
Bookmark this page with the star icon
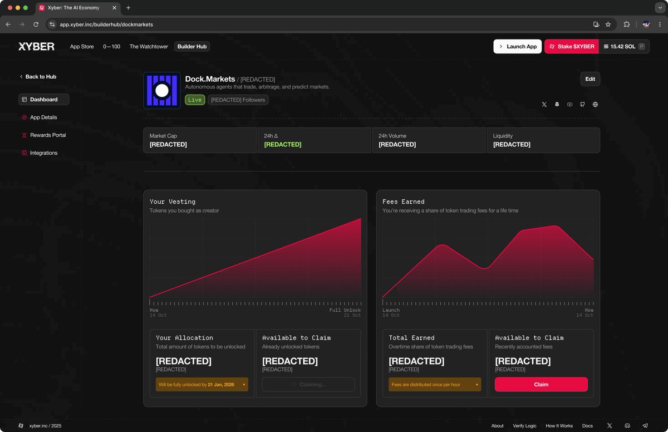[608, 24]
